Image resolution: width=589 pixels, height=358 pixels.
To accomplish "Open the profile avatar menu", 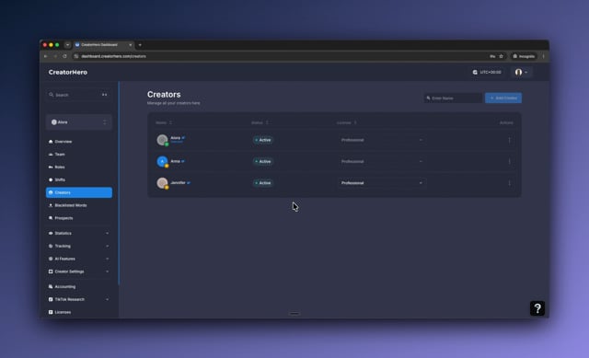I will click(521, 72).
